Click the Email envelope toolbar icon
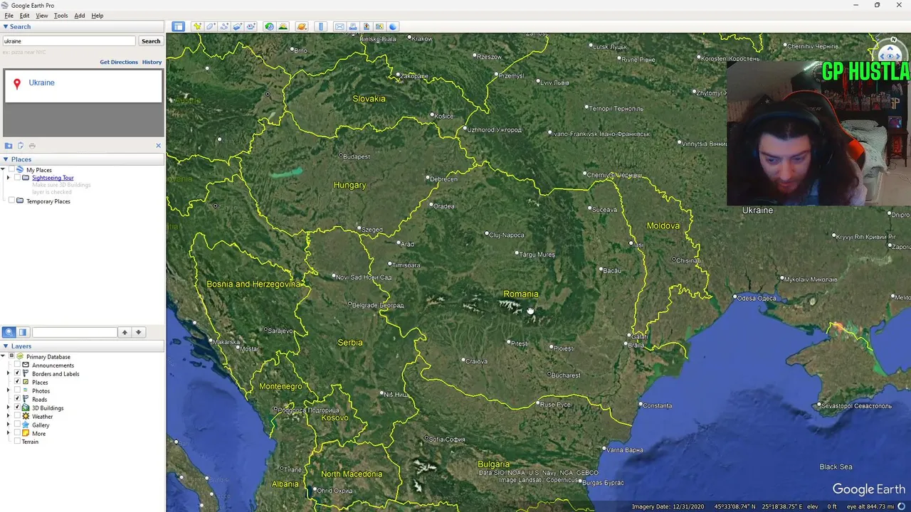 (339, 26)
